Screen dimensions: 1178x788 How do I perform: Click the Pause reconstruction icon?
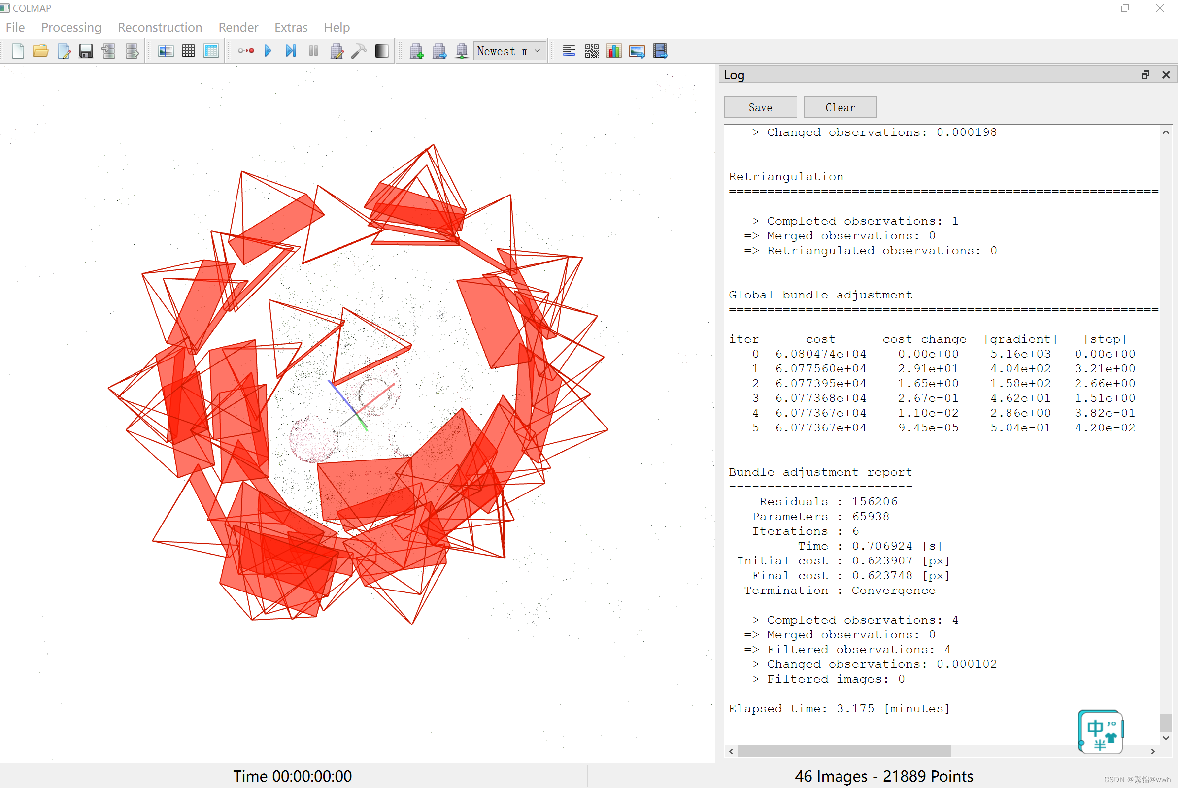click(x=313, y=51)
